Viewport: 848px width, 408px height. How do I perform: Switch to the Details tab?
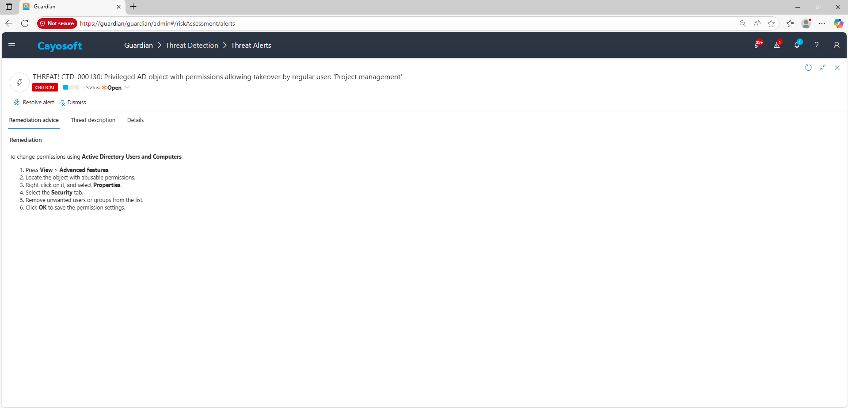tap(135, 120)
